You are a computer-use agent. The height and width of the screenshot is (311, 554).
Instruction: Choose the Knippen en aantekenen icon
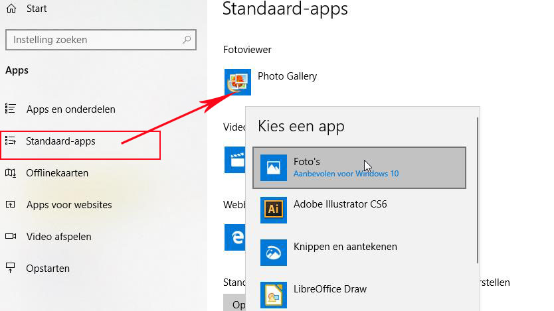(273, 253)
